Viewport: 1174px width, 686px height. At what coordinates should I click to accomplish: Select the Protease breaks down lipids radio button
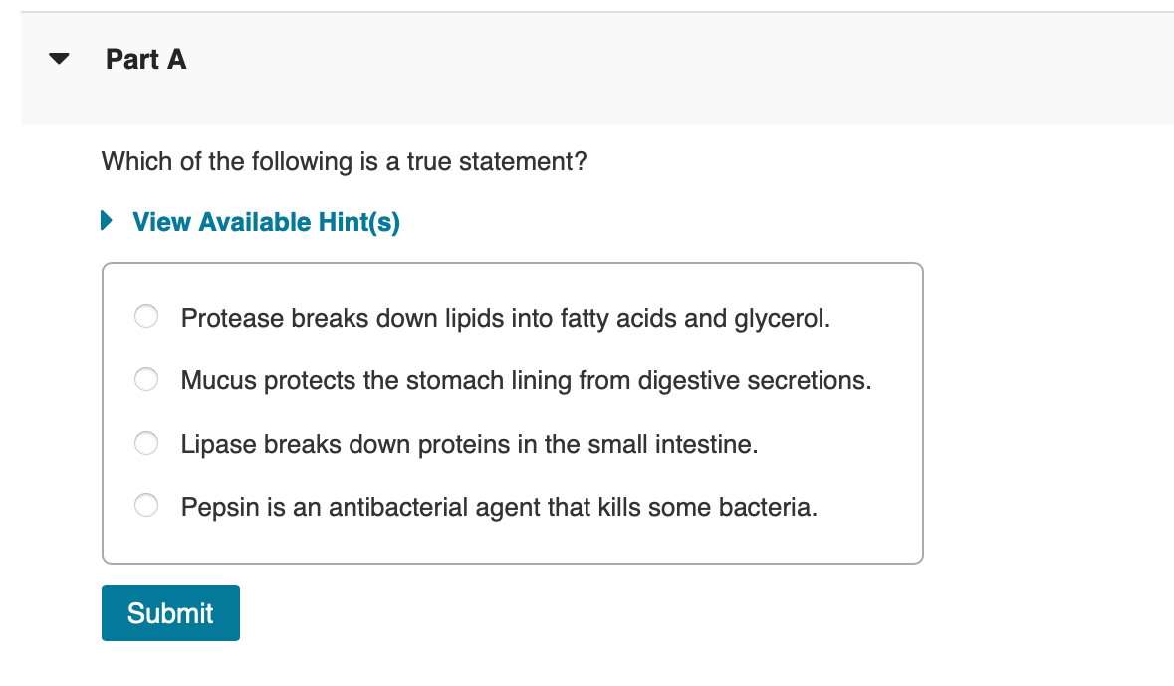(146, 316)
